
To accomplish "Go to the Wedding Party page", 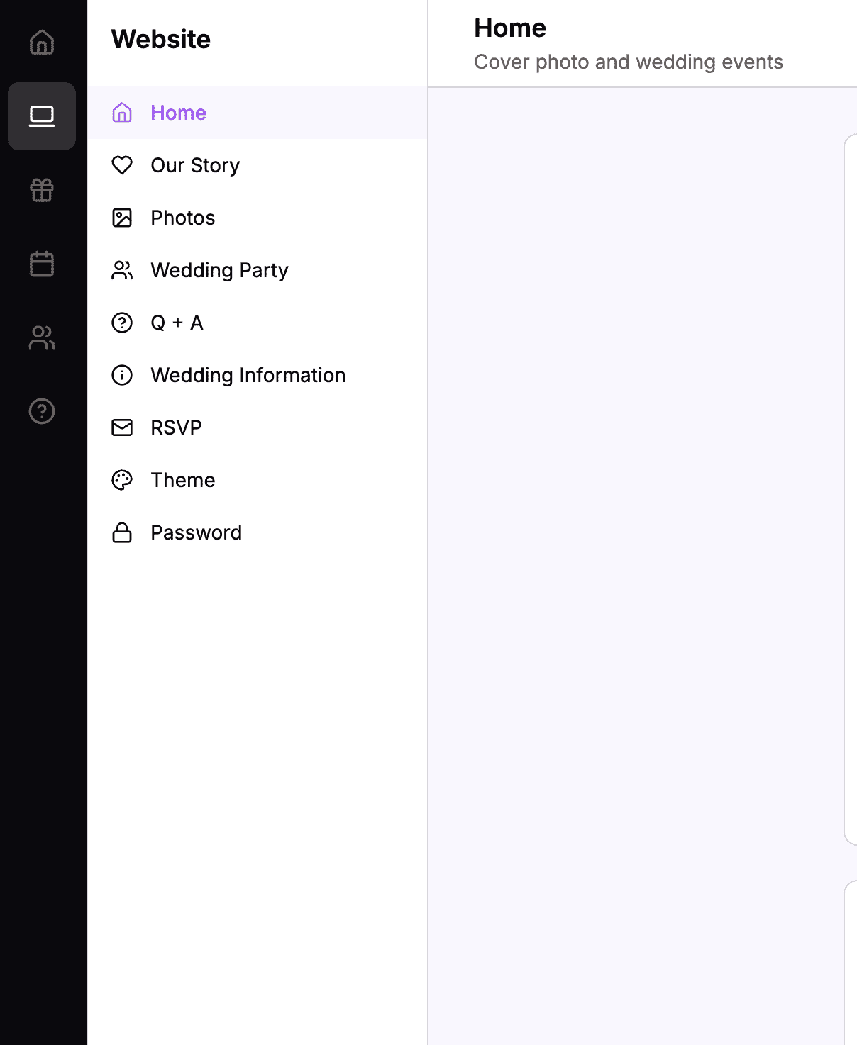I will pyautogui.click(x=219, y=270).
